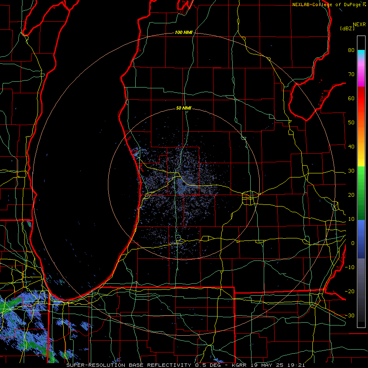Click the -20 value on color scale
Image resolution: width=368 pixels, height=368 pixels.
tap(350, 291)
